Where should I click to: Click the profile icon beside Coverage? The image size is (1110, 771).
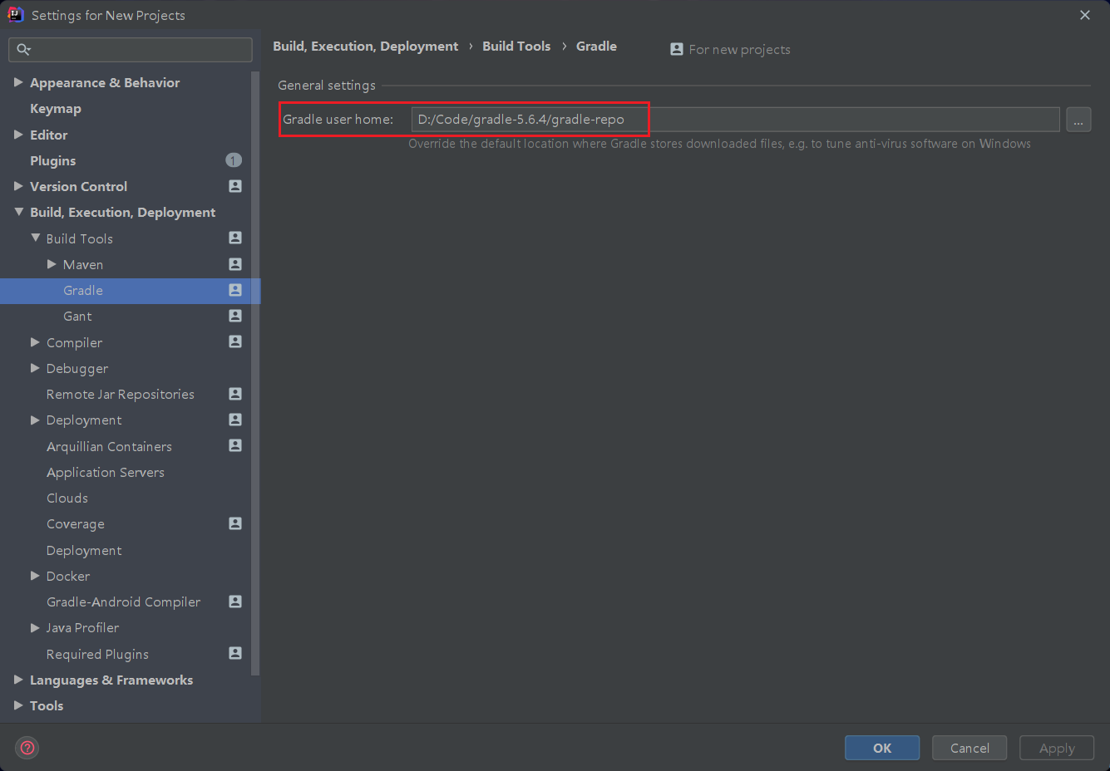(235, 523)
